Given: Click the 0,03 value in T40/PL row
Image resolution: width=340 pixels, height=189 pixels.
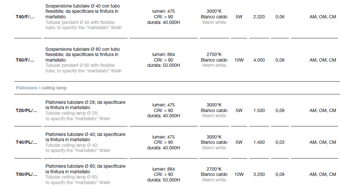Looking at the screenshot, I should click(280, 142).
